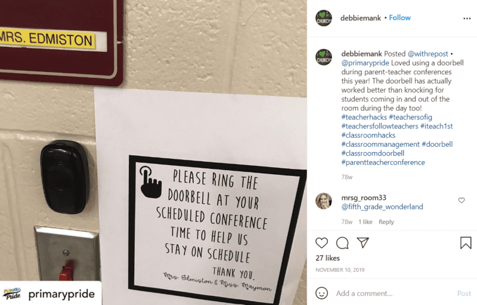The width and height of the screenshot is (477, 305).
Task: Open more options three-dot menu
Action: click(x=467, y=18)
